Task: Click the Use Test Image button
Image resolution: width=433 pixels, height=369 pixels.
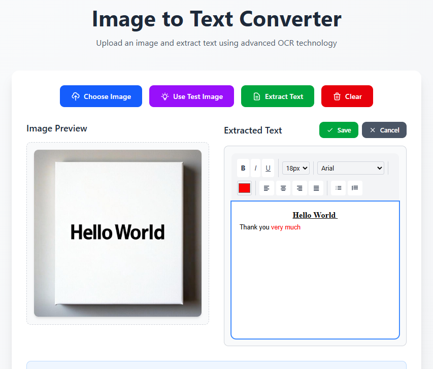Action: (x=191, y=96)
